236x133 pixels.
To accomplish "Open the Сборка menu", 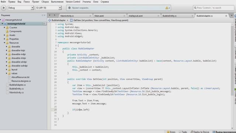I will (45, 2).
